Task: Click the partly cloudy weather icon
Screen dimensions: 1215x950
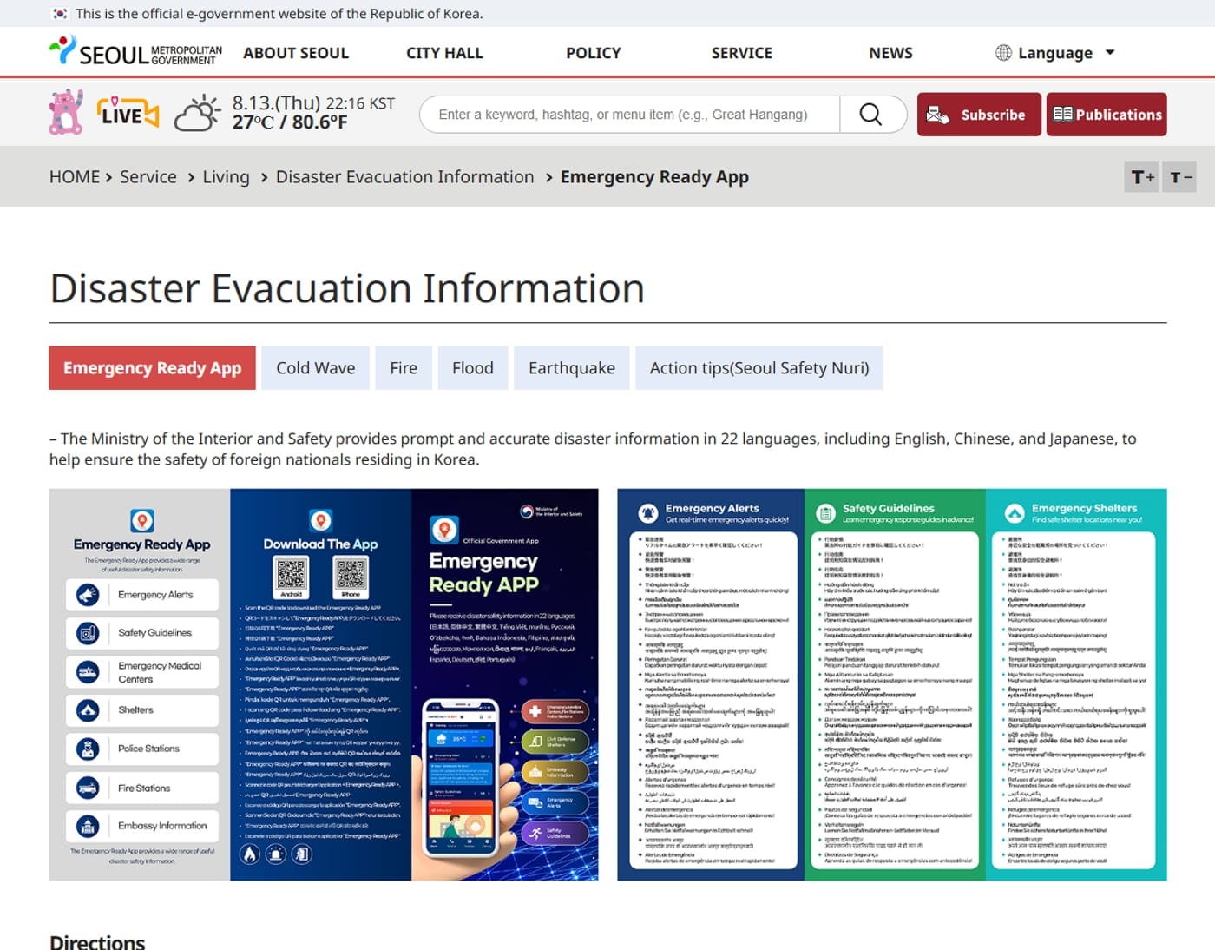Action: coord(197,113)
